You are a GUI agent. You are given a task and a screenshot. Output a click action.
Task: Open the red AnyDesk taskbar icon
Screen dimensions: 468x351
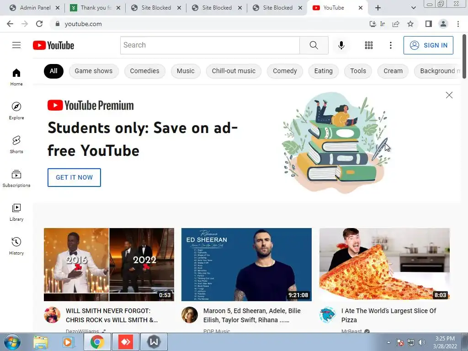[126, 342]
